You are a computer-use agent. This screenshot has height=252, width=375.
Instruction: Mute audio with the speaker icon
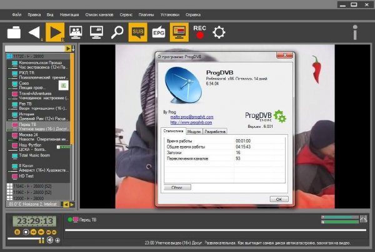(50, 240)
